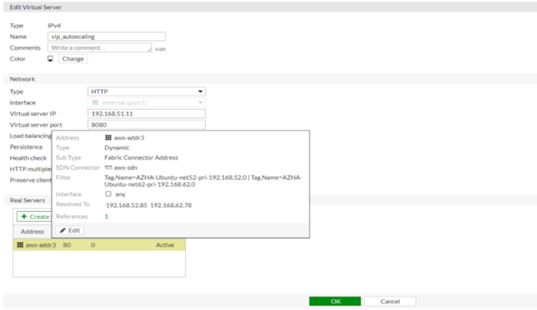Viewport: 537px width, 310px height.
Task: Open the Interface external (port1) dropdown
Action: tap(147, 102)
